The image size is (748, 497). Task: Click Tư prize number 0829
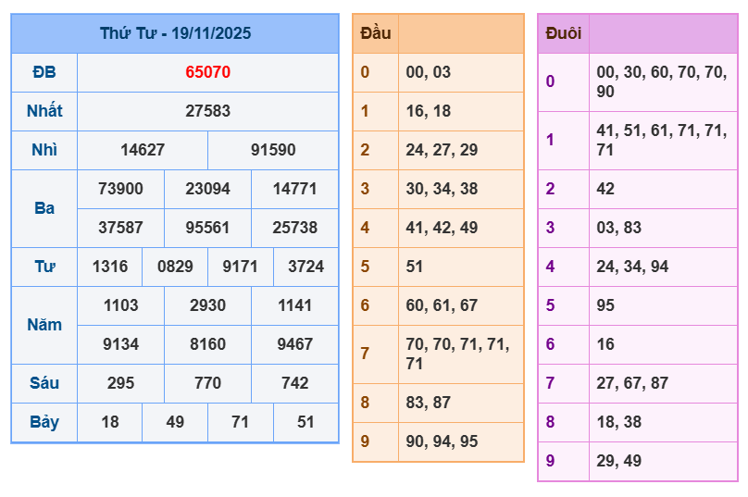(175, 267)
